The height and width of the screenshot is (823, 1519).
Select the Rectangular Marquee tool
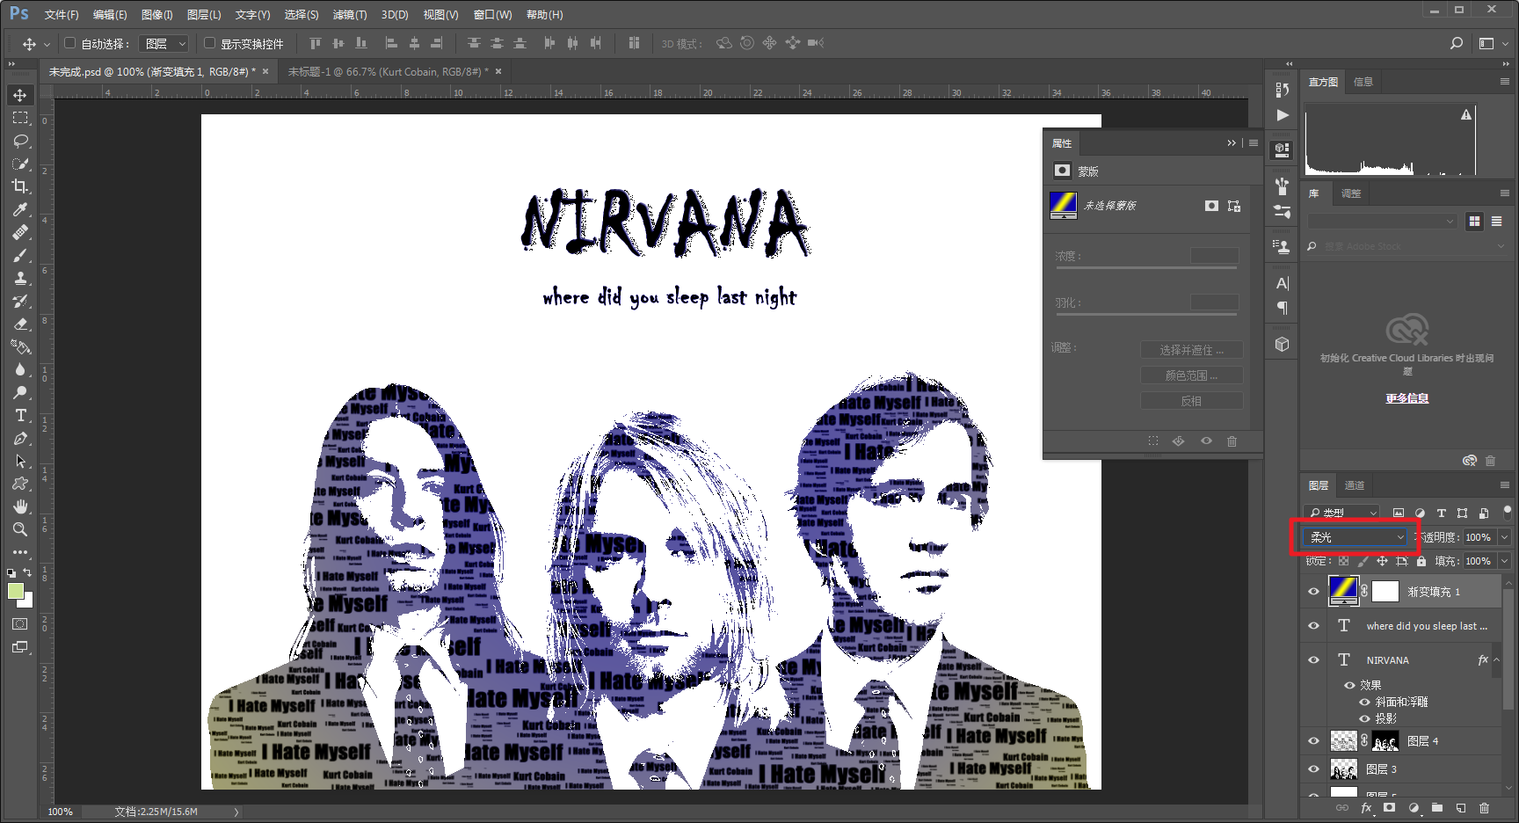(20, 118)
